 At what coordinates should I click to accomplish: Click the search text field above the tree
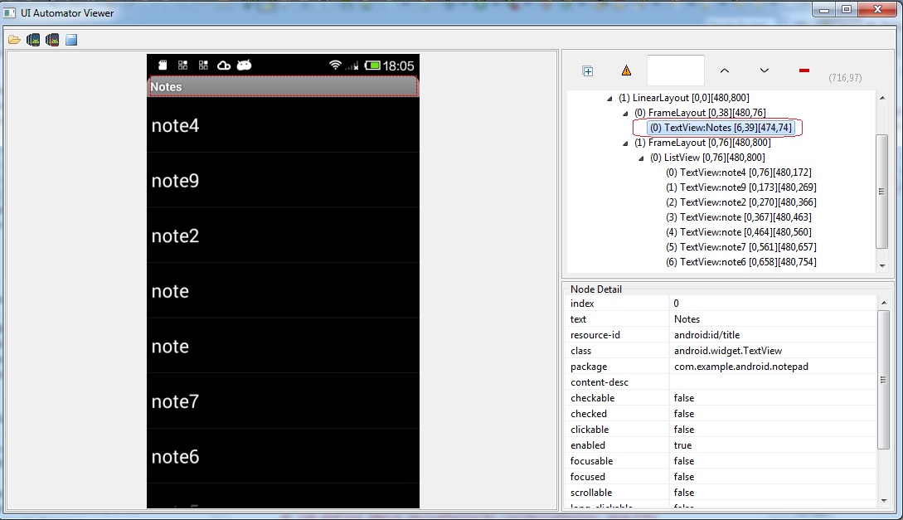[x=675, y=70]
